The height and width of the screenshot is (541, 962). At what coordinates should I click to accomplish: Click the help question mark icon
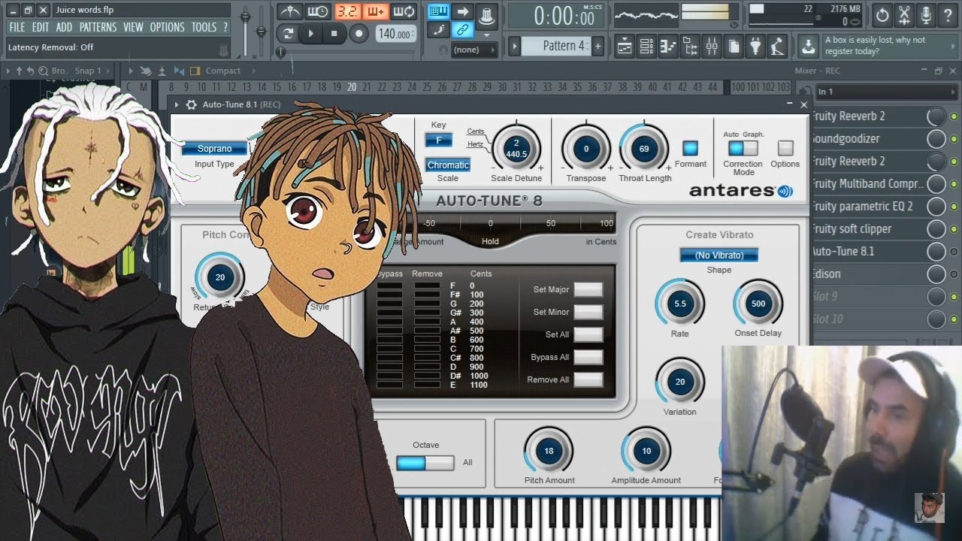[948, 14]
